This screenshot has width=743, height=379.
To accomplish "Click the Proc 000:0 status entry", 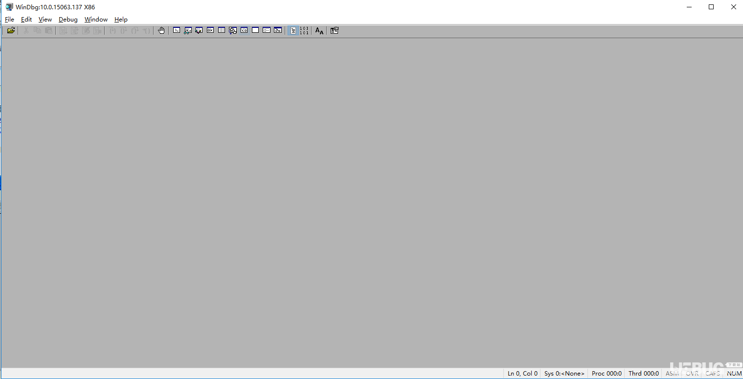I will 607,374.
